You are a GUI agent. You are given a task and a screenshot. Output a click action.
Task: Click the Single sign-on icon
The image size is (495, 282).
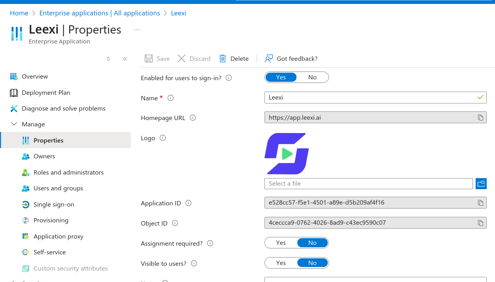click(x=26, y=204)
